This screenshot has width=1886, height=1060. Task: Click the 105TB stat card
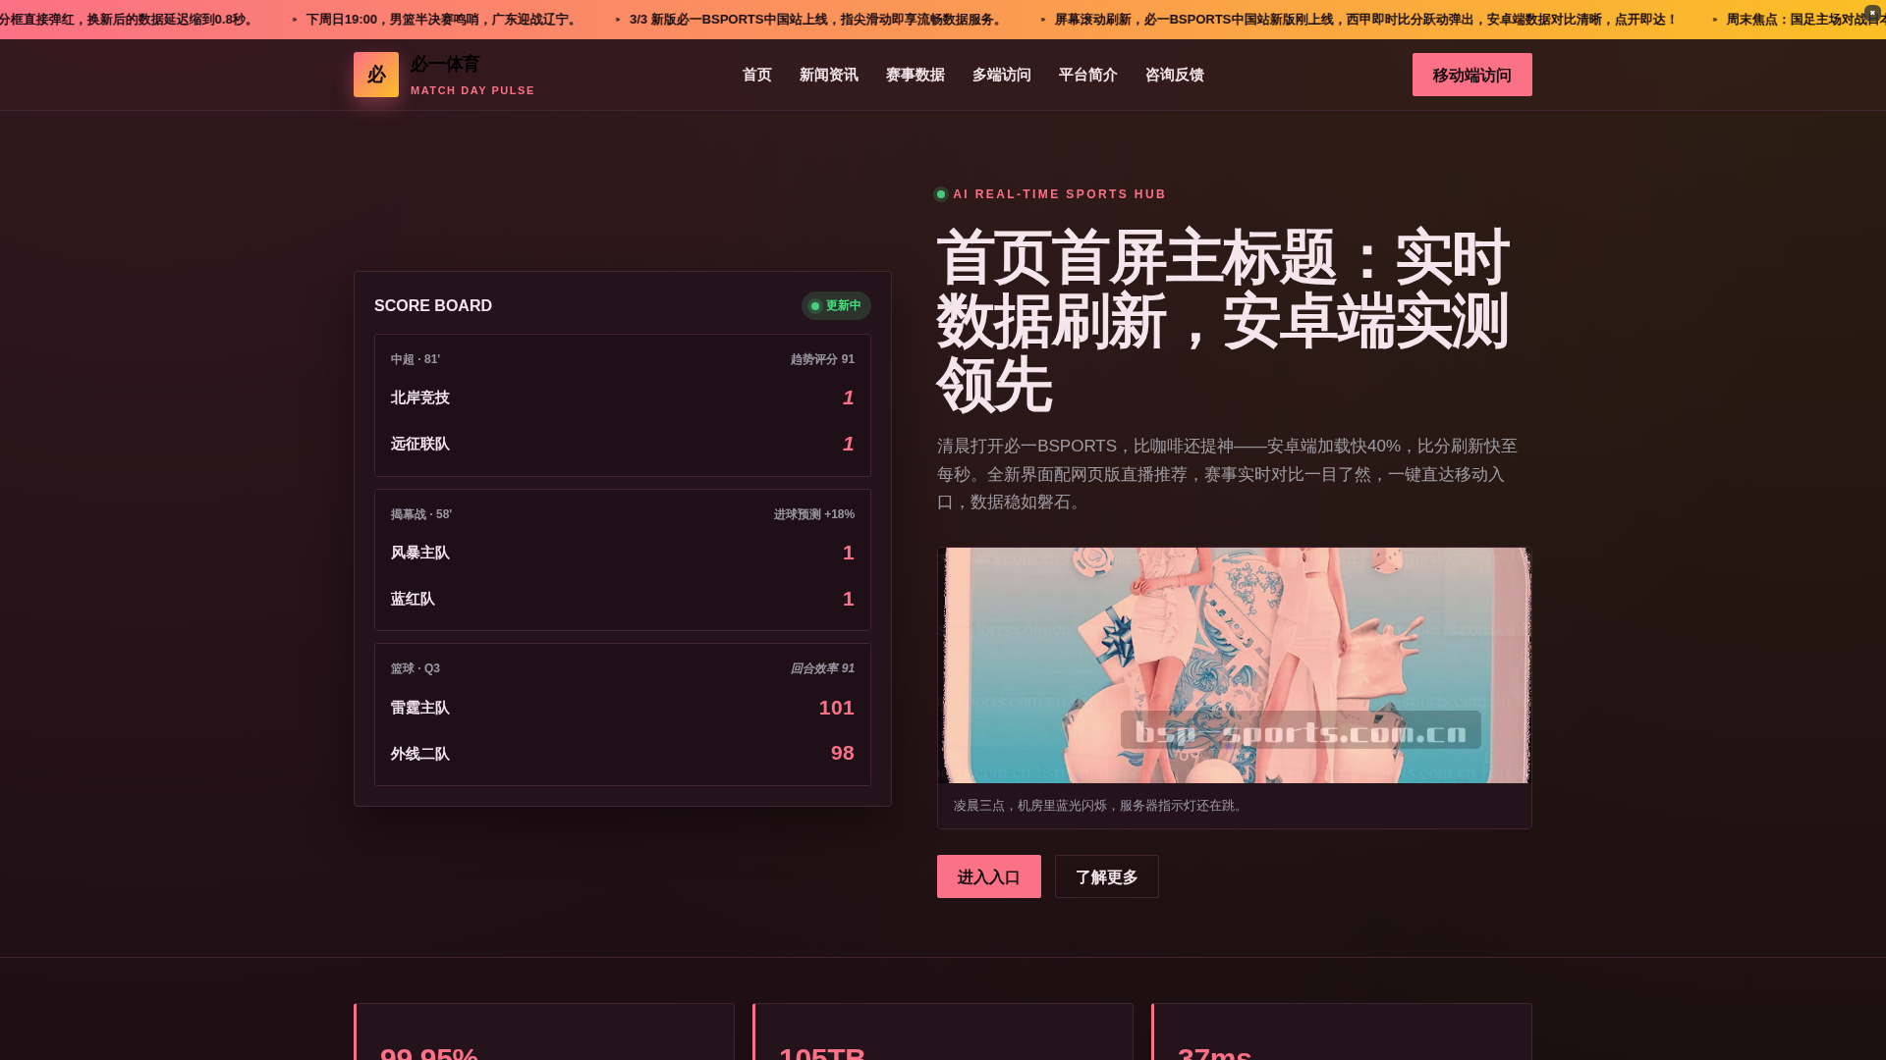click(x=943, y=1032)
